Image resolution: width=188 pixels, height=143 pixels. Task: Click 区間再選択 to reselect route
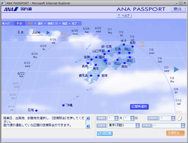pyautogui.click(x=139, y=107)
